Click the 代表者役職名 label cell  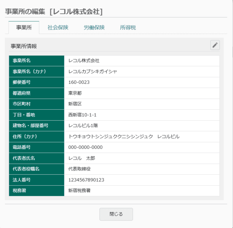pos(36,169)
